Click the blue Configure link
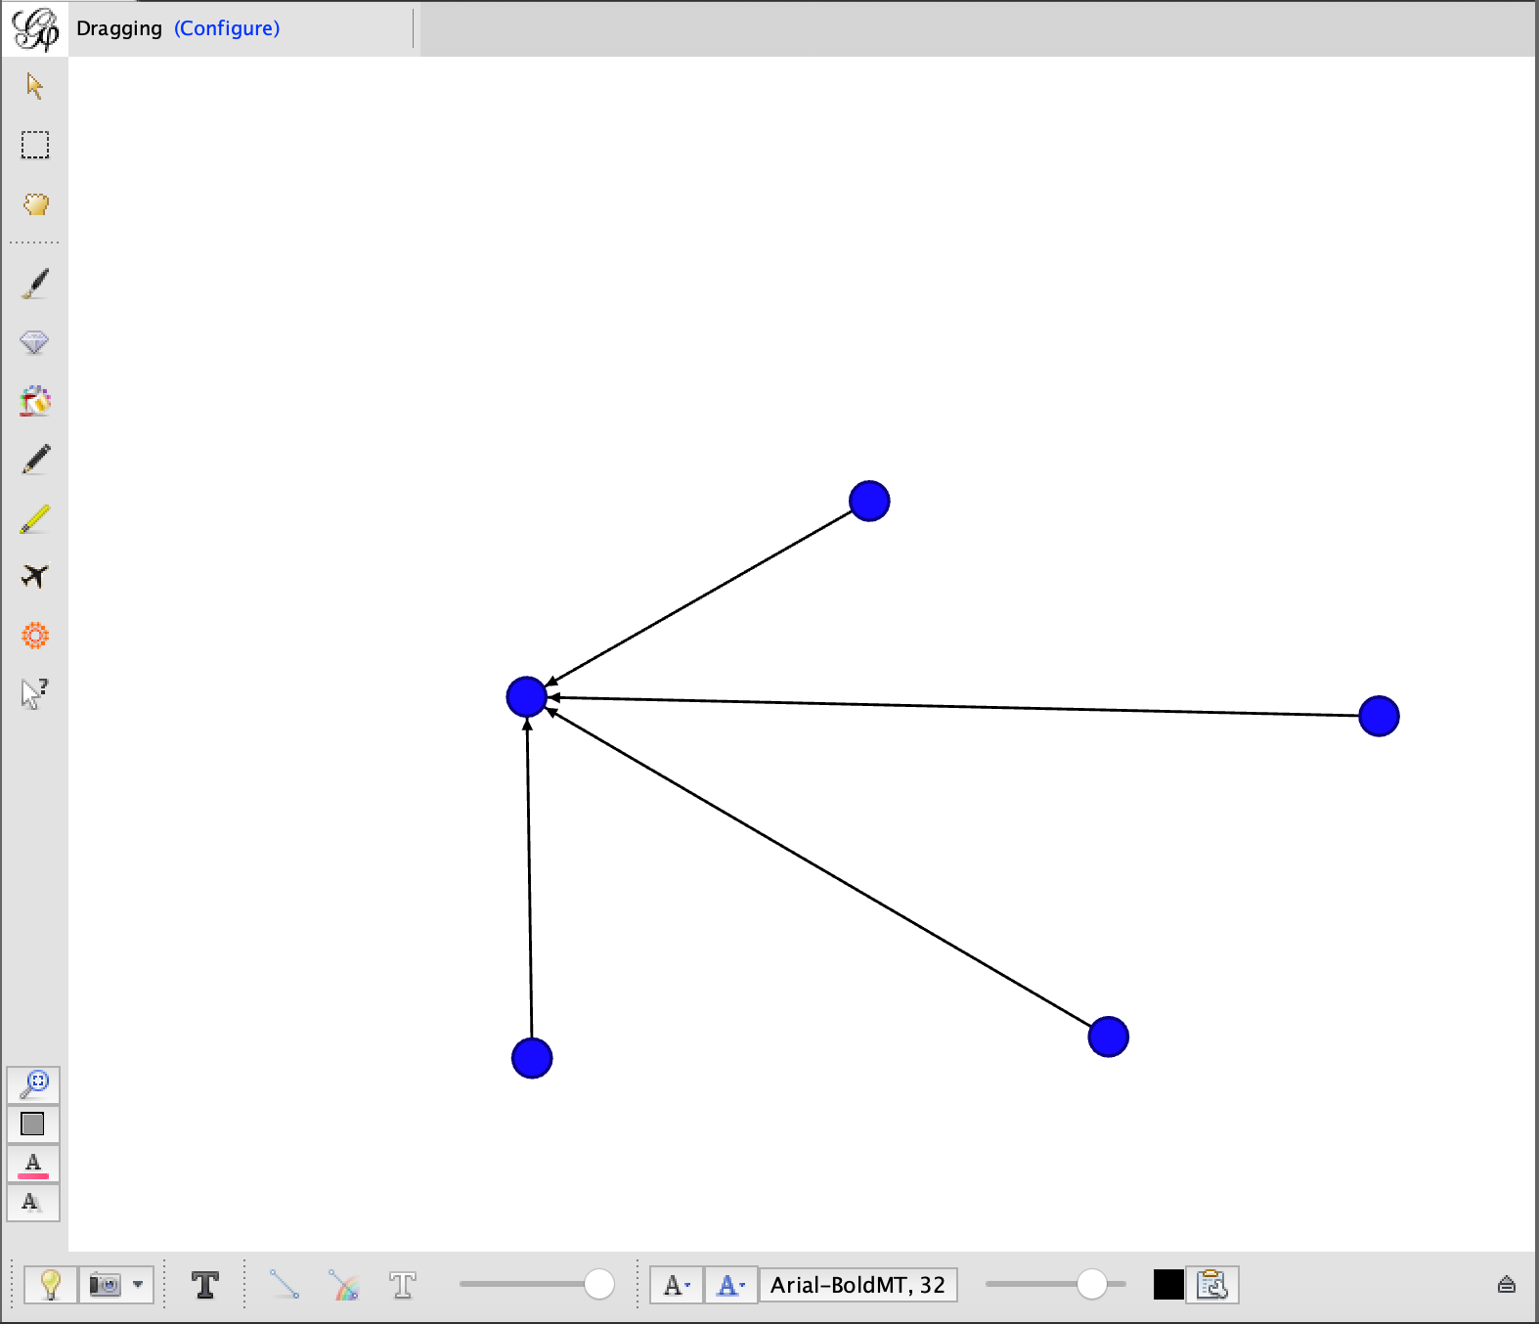The height and width of the screenshot is (1324, 1539). tap(227, 28)
